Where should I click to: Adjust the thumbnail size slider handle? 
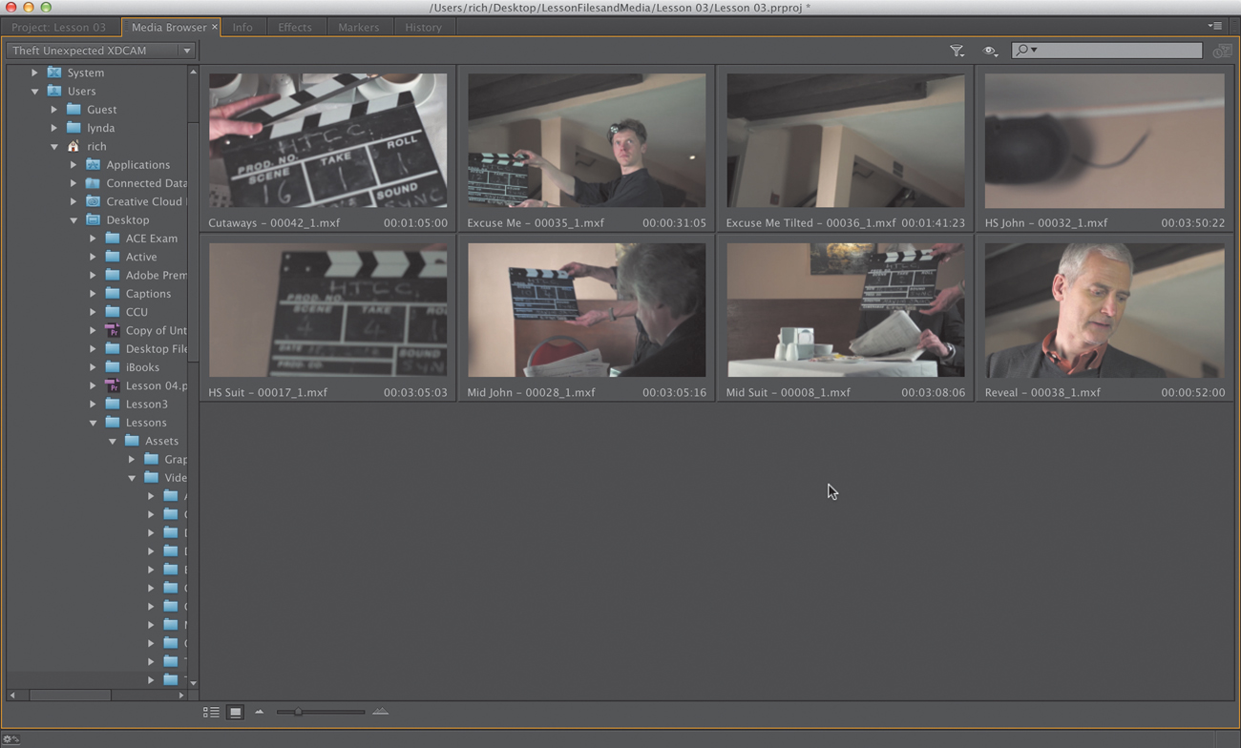[298, 712]
